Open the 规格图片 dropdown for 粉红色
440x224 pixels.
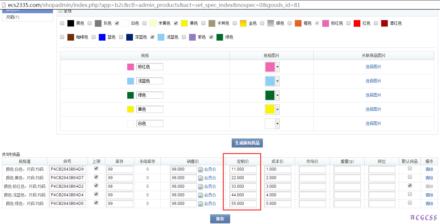[x=277, y=67]
